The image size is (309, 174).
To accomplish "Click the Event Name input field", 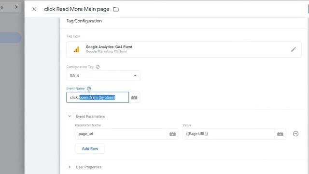I will pyautogui.click(x=98, y=97).
